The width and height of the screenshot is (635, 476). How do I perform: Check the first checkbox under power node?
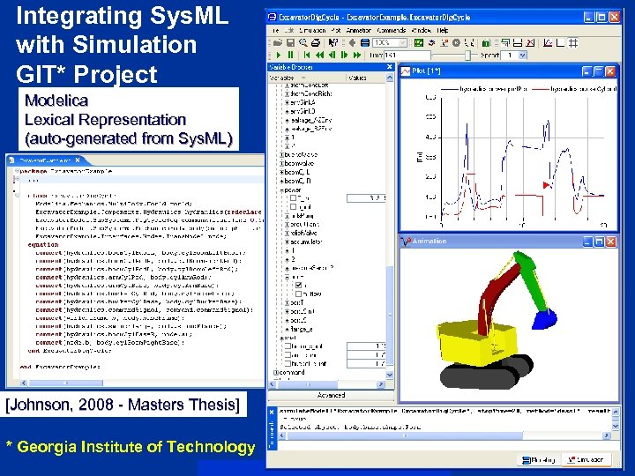[x=293, y=198]
